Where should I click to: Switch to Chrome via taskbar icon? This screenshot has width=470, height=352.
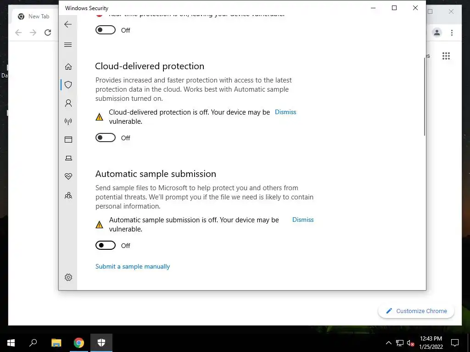pyautogui.click(x=79, y=343)
